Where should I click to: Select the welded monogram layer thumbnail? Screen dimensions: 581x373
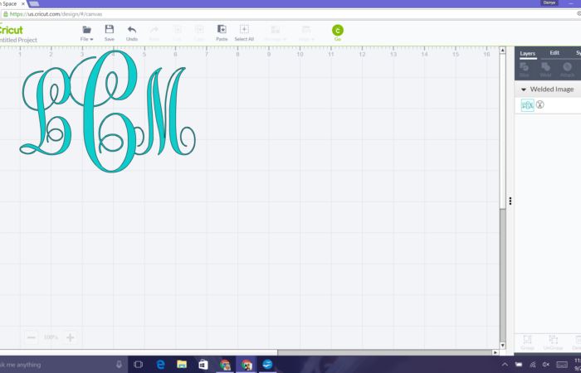[527, 105]
